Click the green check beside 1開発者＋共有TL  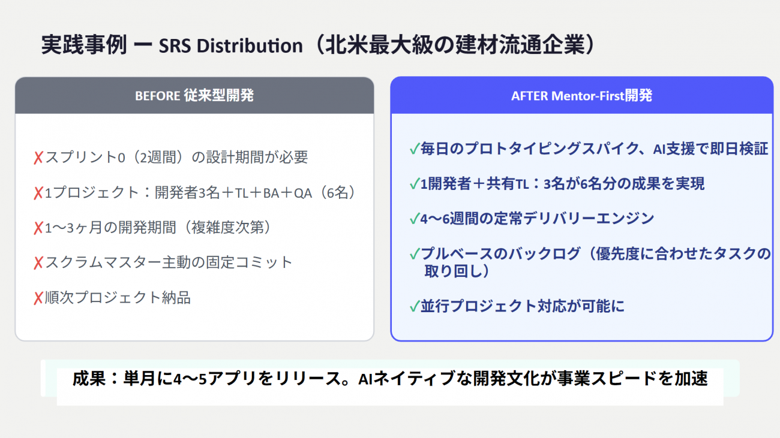click(414, 184)
